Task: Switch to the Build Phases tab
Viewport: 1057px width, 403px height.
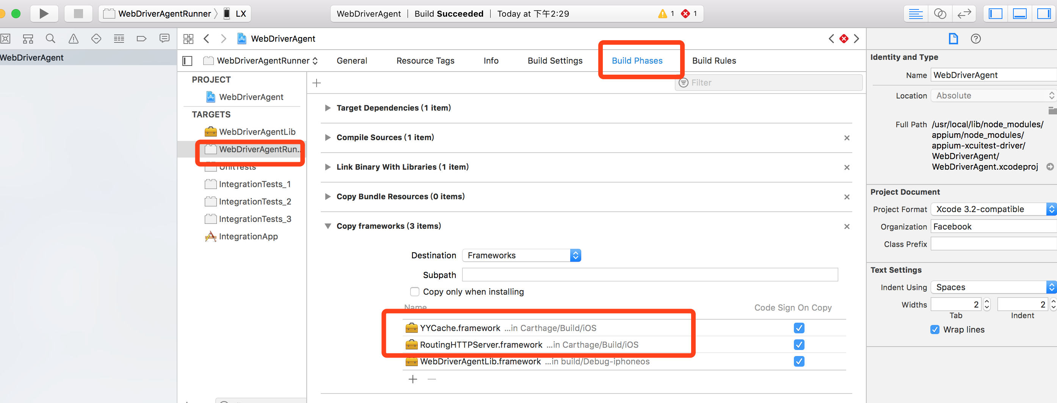Action: [637, 61]
